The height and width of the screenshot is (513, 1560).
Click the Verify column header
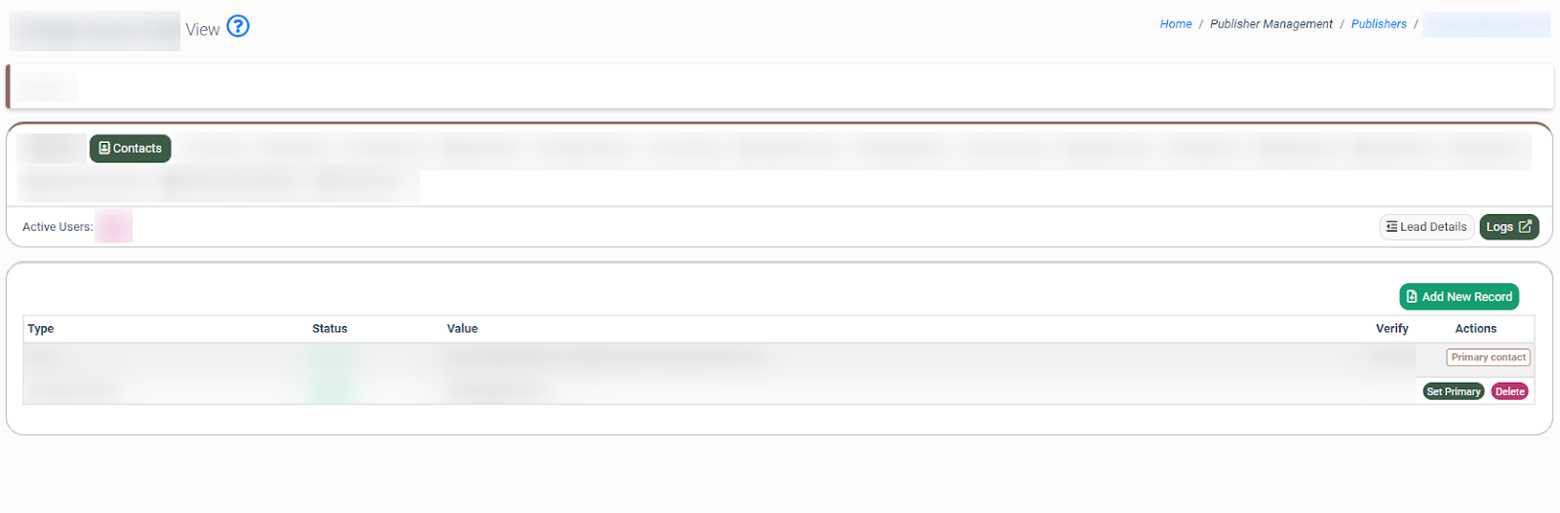[x=1391, y=329]
